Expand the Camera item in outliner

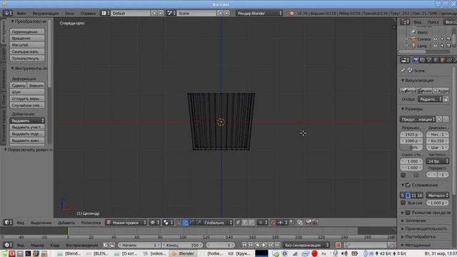click(x=407, y=39)
